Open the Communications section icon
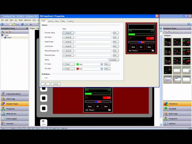The image size is (192, 144). tap(3, 94)
